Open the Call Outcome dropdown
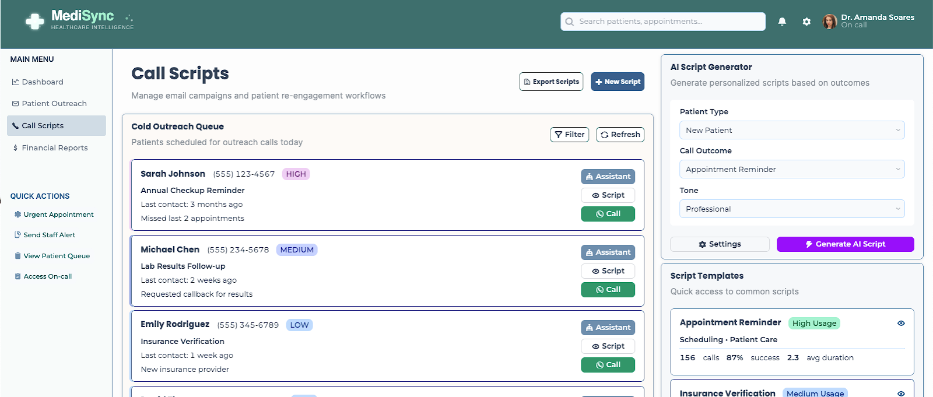The image size is (933, 397). tap(792, 170)
